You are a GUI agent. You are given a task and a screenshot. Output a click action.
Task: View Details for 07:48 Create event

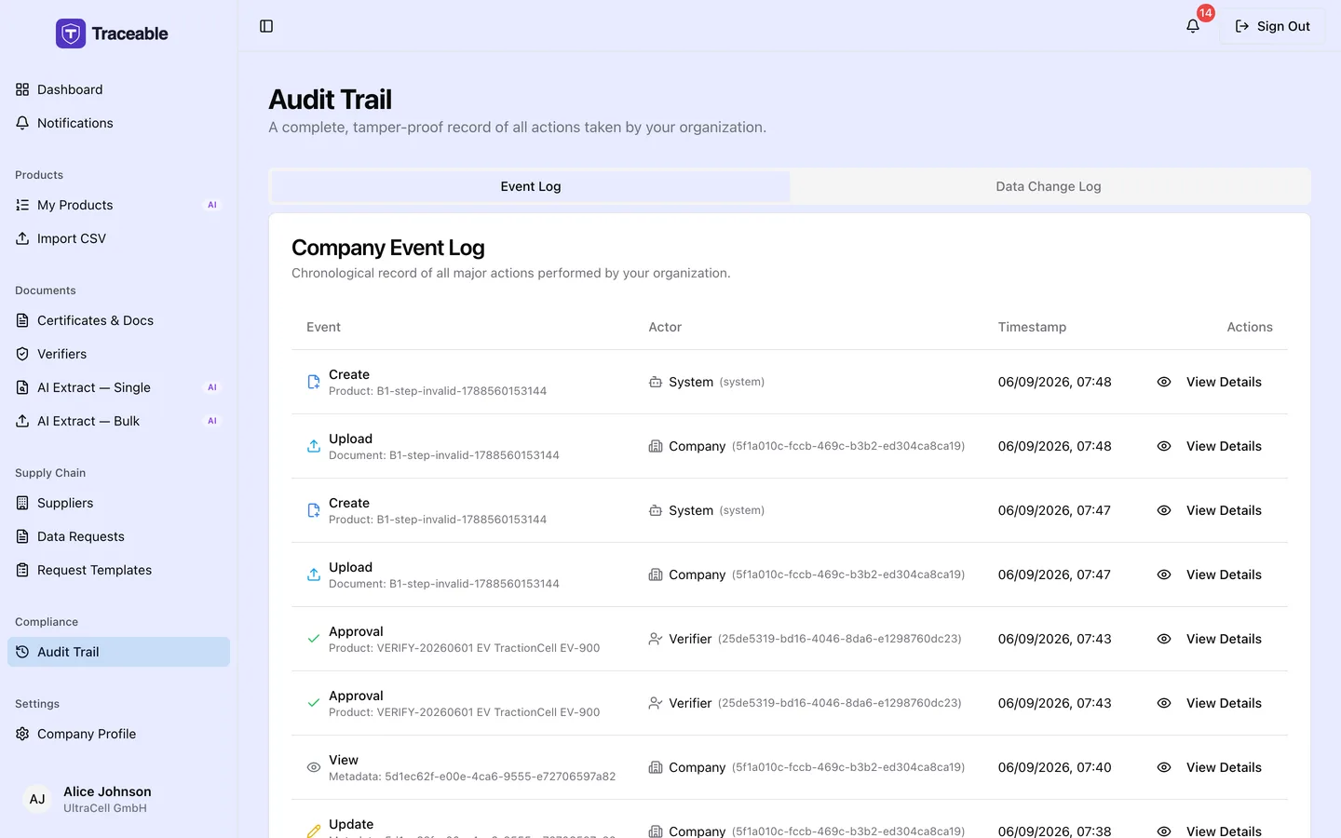tap(1209, 382)
